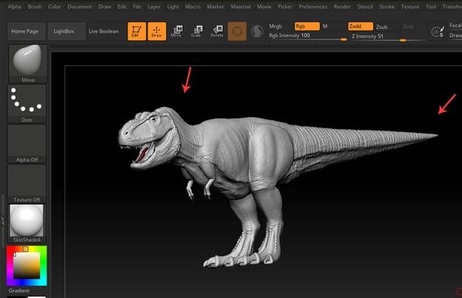Toggle the Mrgb mode

coord(276,26)
